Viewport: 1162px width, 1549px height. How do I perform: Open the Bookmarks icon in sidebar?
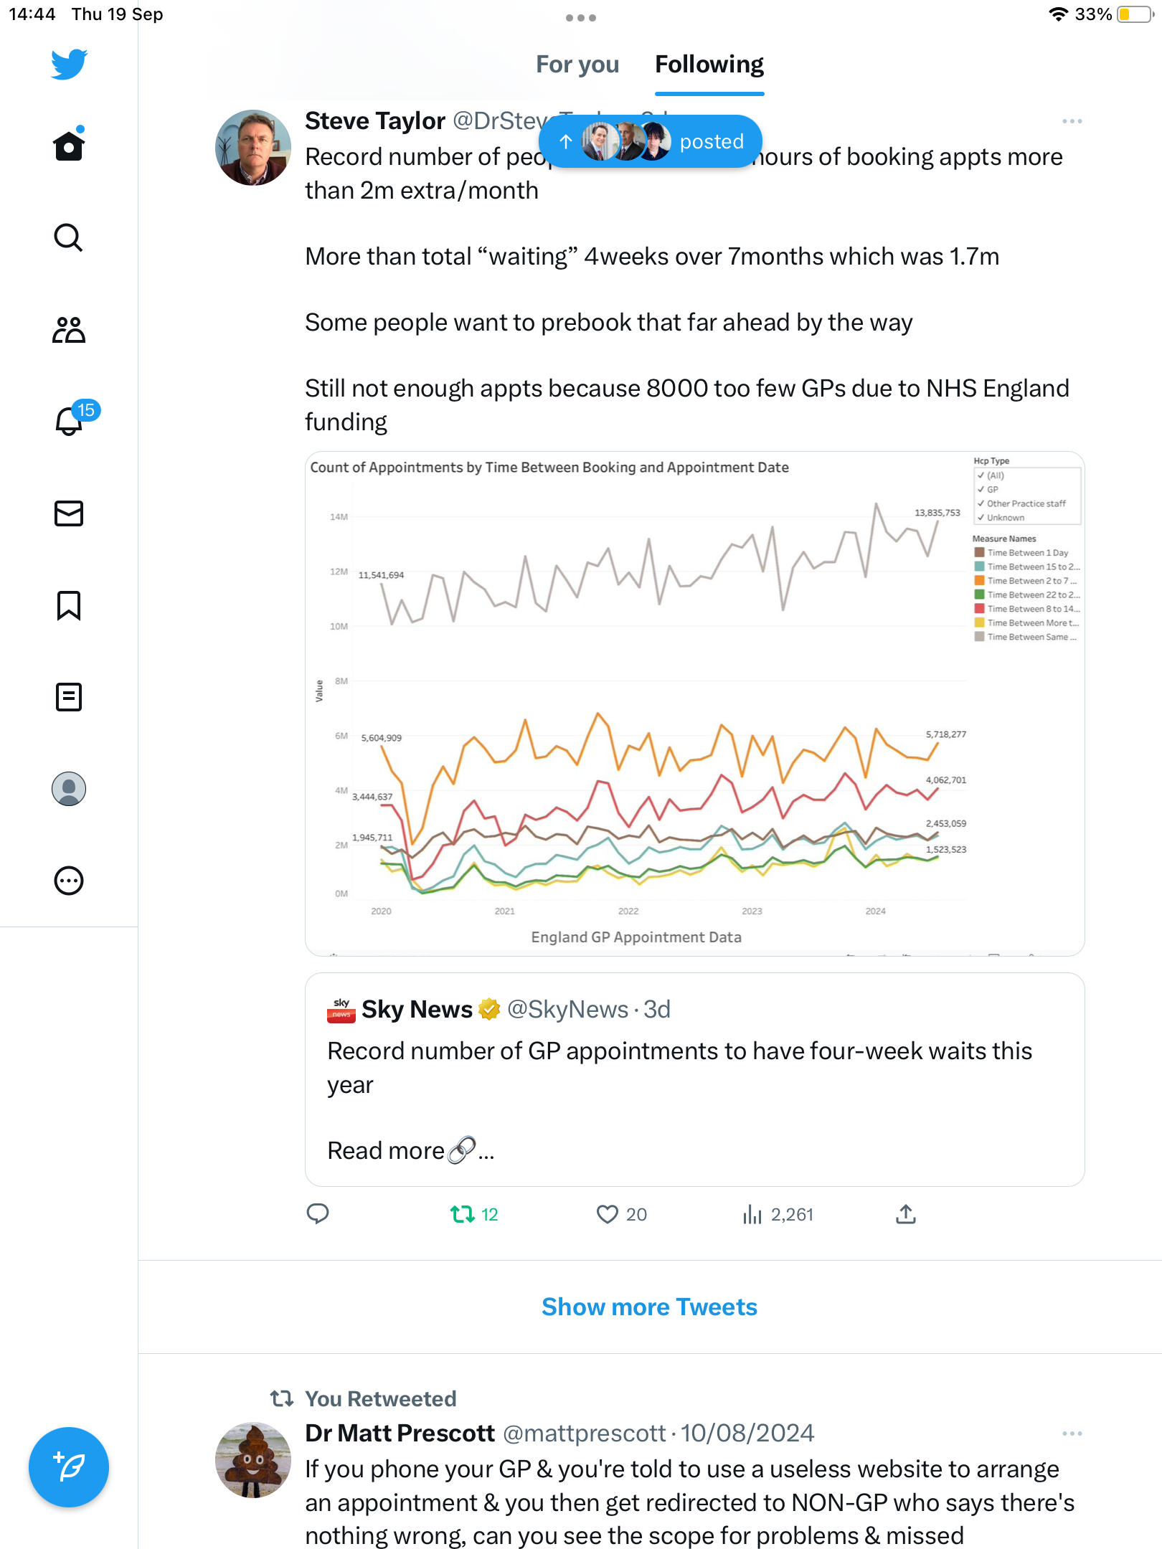pos(69,605)
